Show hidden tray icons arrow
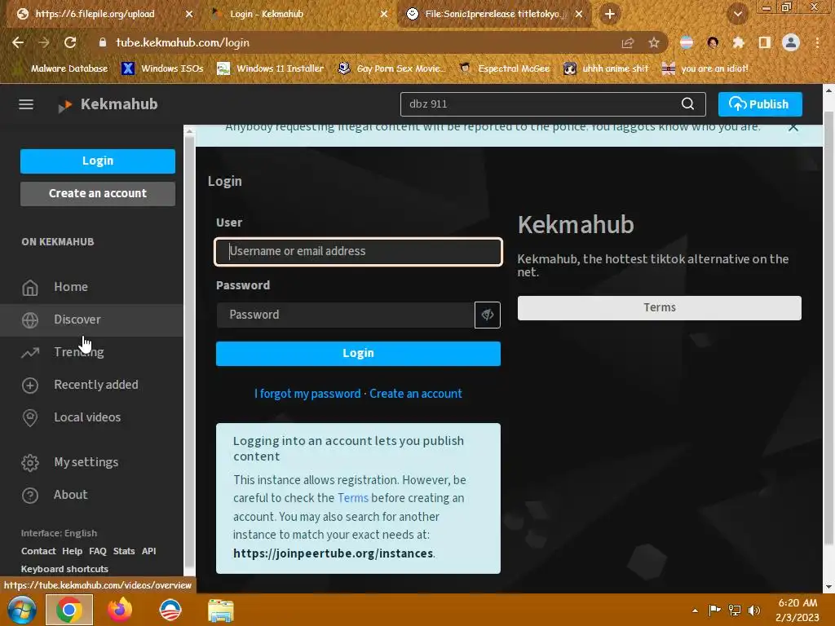The width and height of the screenshot is (835, 626). (x=695, y=611)
